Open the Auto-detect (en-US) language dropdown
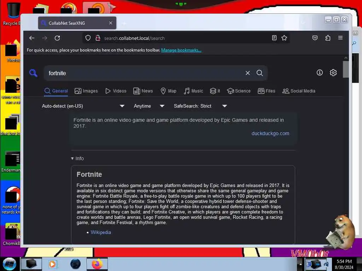This screenshot has height=271, width=362. point(83,106)
